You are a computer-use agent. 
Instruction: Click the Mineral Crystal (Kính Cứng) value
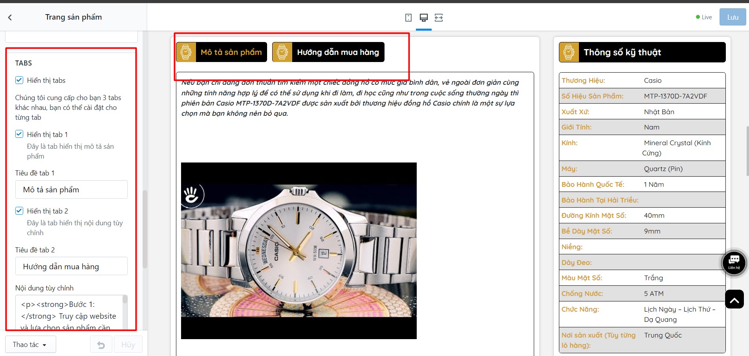[x=676, y=148]
